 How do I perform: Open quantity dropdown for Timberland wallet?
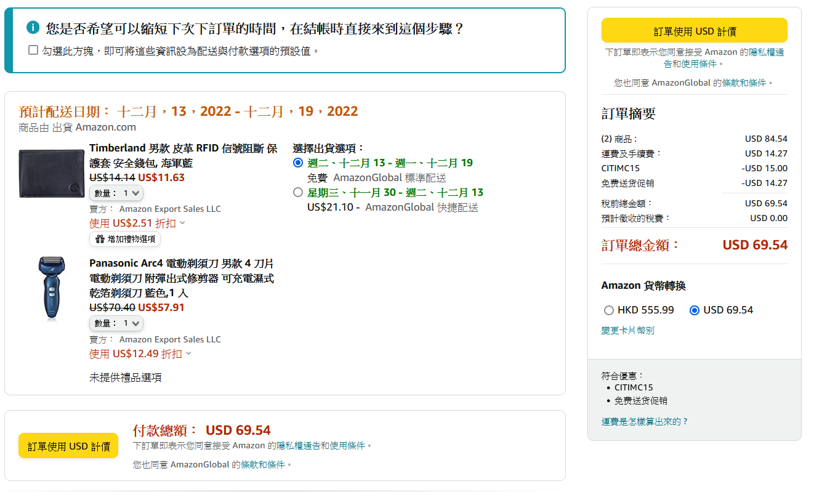[x=116, y=193]
